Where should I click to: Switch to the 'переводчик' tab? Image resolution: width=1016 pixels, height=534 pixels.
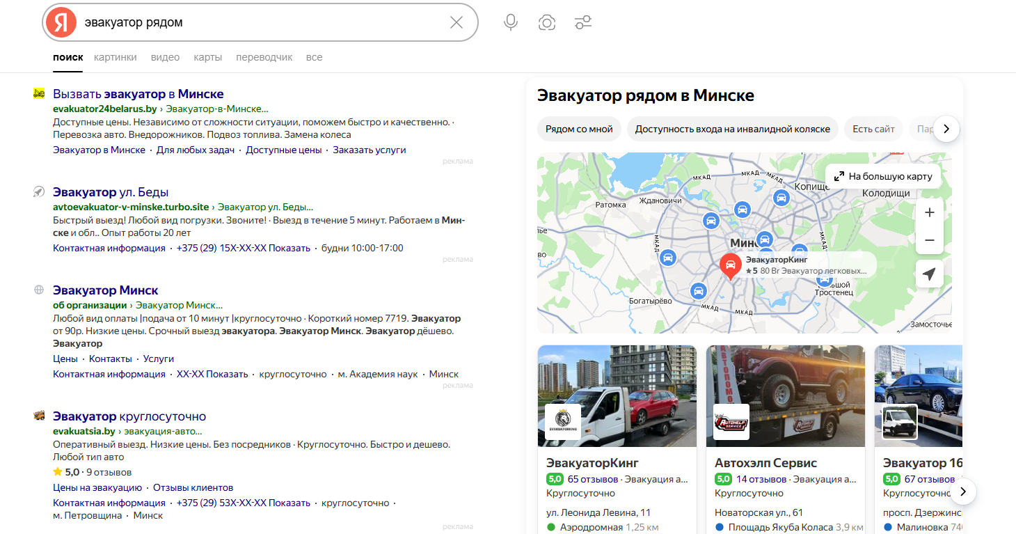(x=264, y=57)
